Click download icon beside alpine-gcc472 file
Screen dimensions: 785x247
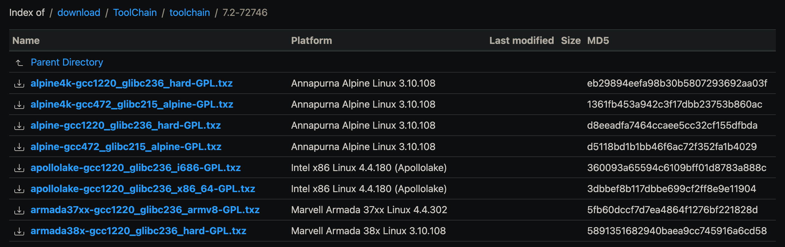19,147
